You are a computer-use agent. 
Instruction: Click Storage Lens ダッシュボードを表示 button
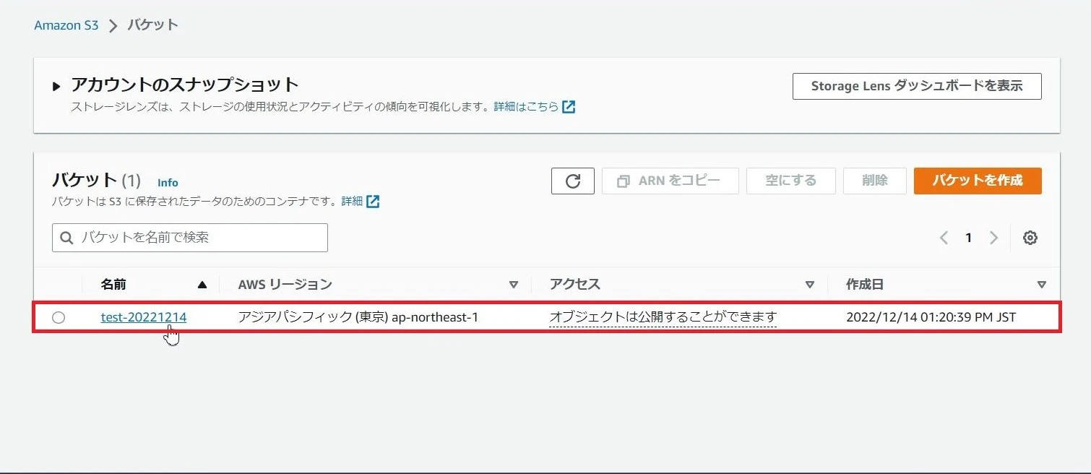click(x=917, y=86)
